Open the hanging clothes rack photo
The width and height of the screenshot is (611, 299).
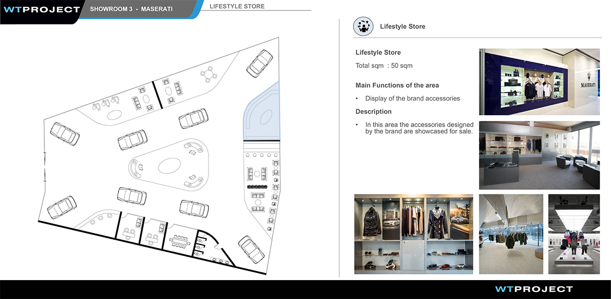click(511, 234)
